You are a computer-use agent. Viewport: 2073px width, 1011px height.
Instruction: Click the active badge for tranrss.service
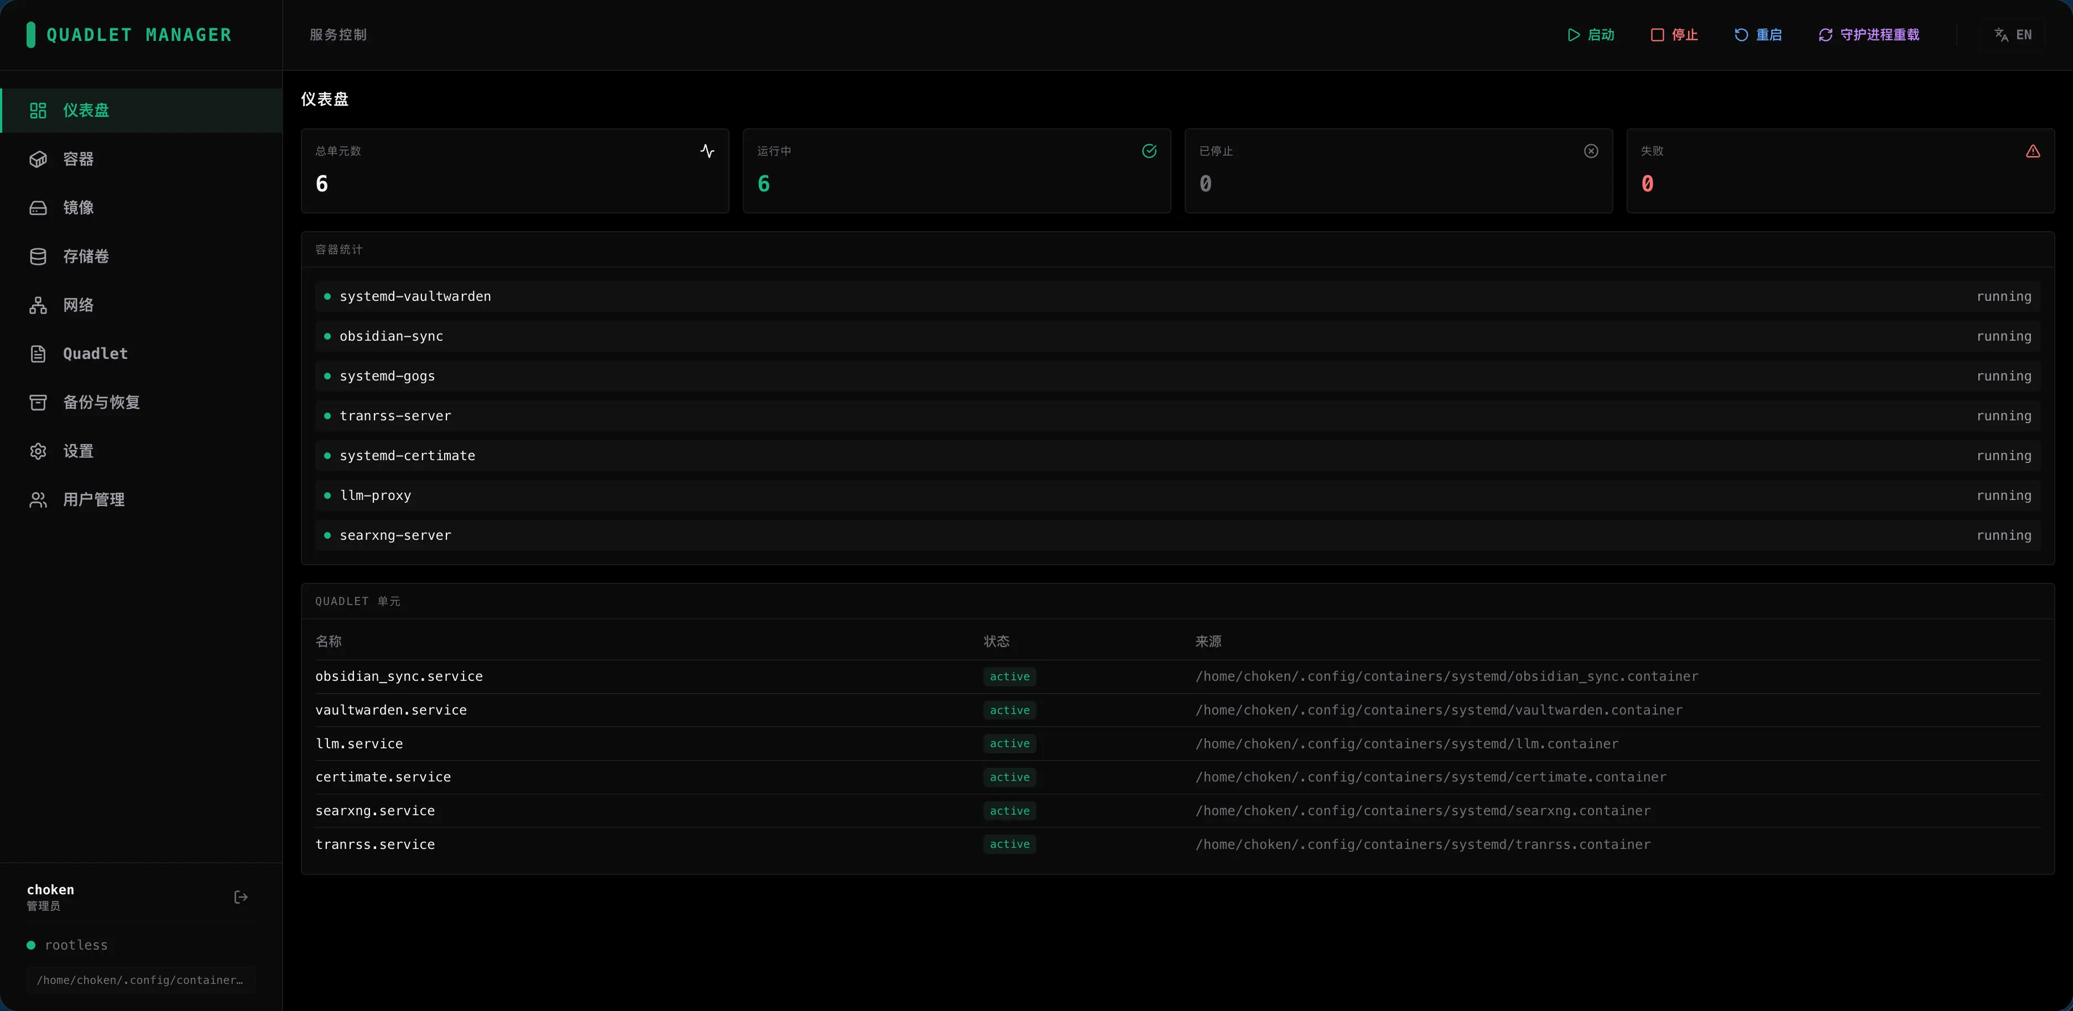point(1009,845)
